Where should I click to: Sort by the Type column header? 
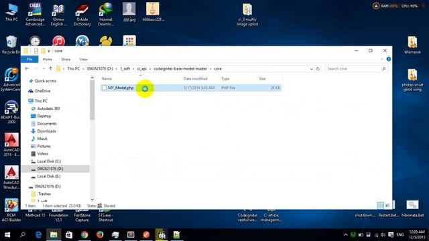(x=225, y=79)
